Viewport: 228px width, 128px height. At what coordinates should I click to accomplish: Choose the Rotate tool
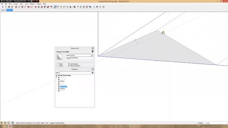(42, 7)
